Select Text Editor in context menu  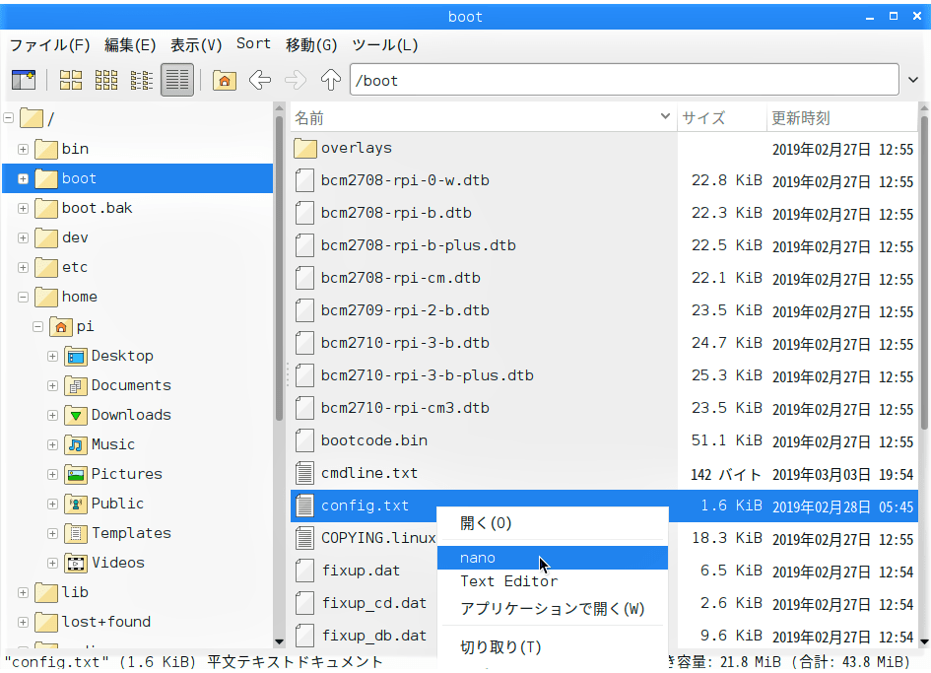[508, 581]
